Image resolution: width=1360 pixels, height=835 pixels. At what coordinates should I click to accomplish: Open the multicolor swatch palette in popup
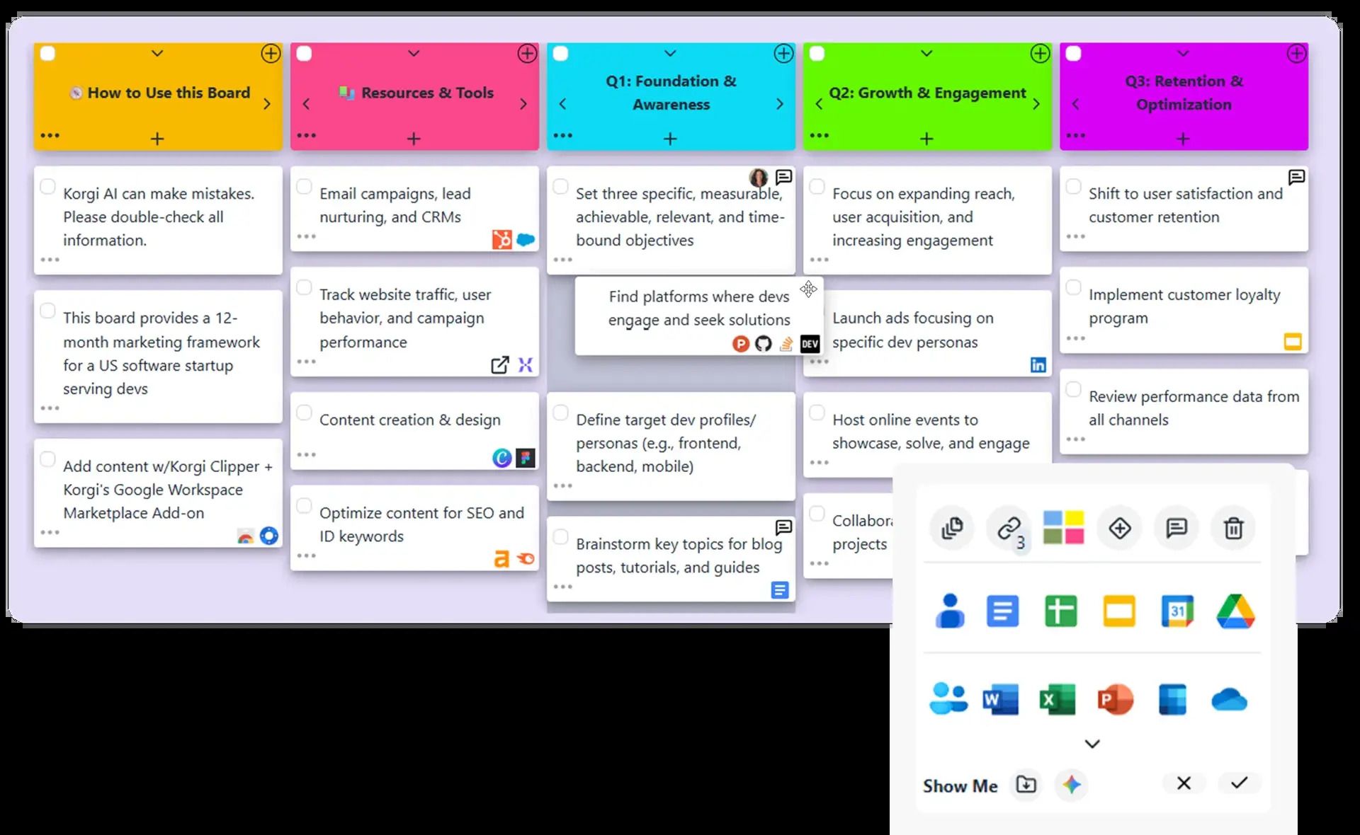[1063, 528]
